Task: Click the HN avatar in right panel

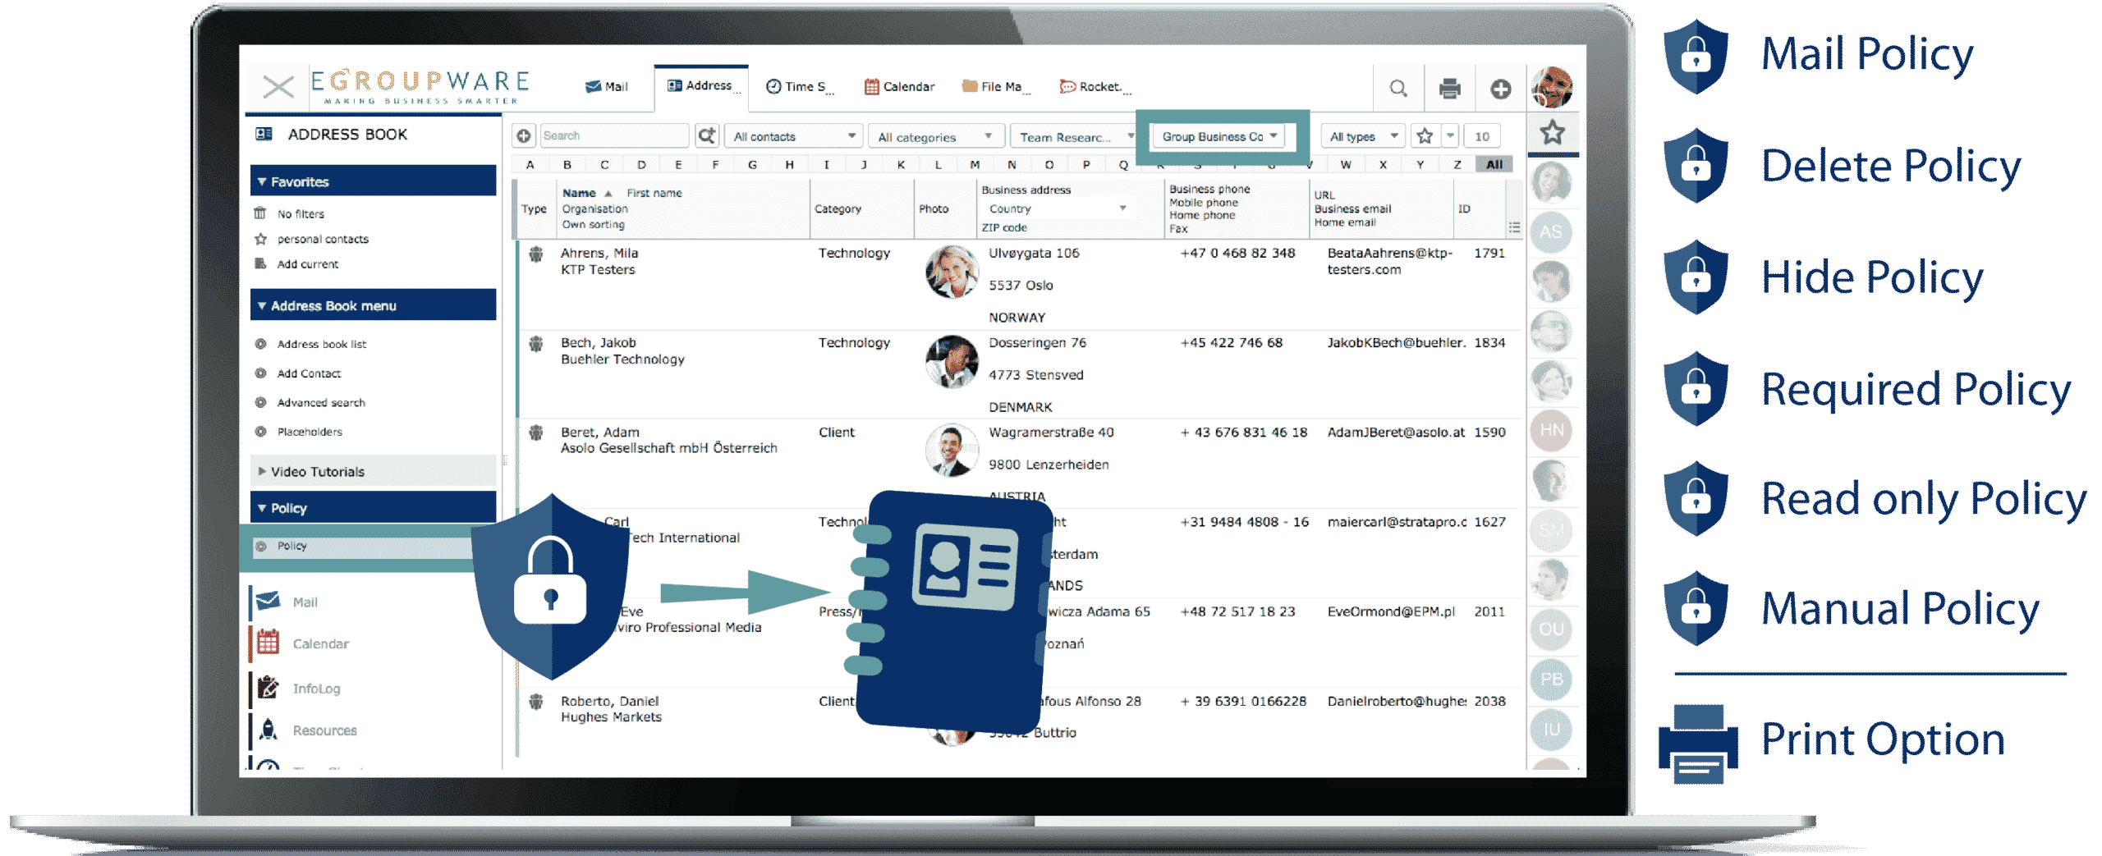Action: [1551, 430]
